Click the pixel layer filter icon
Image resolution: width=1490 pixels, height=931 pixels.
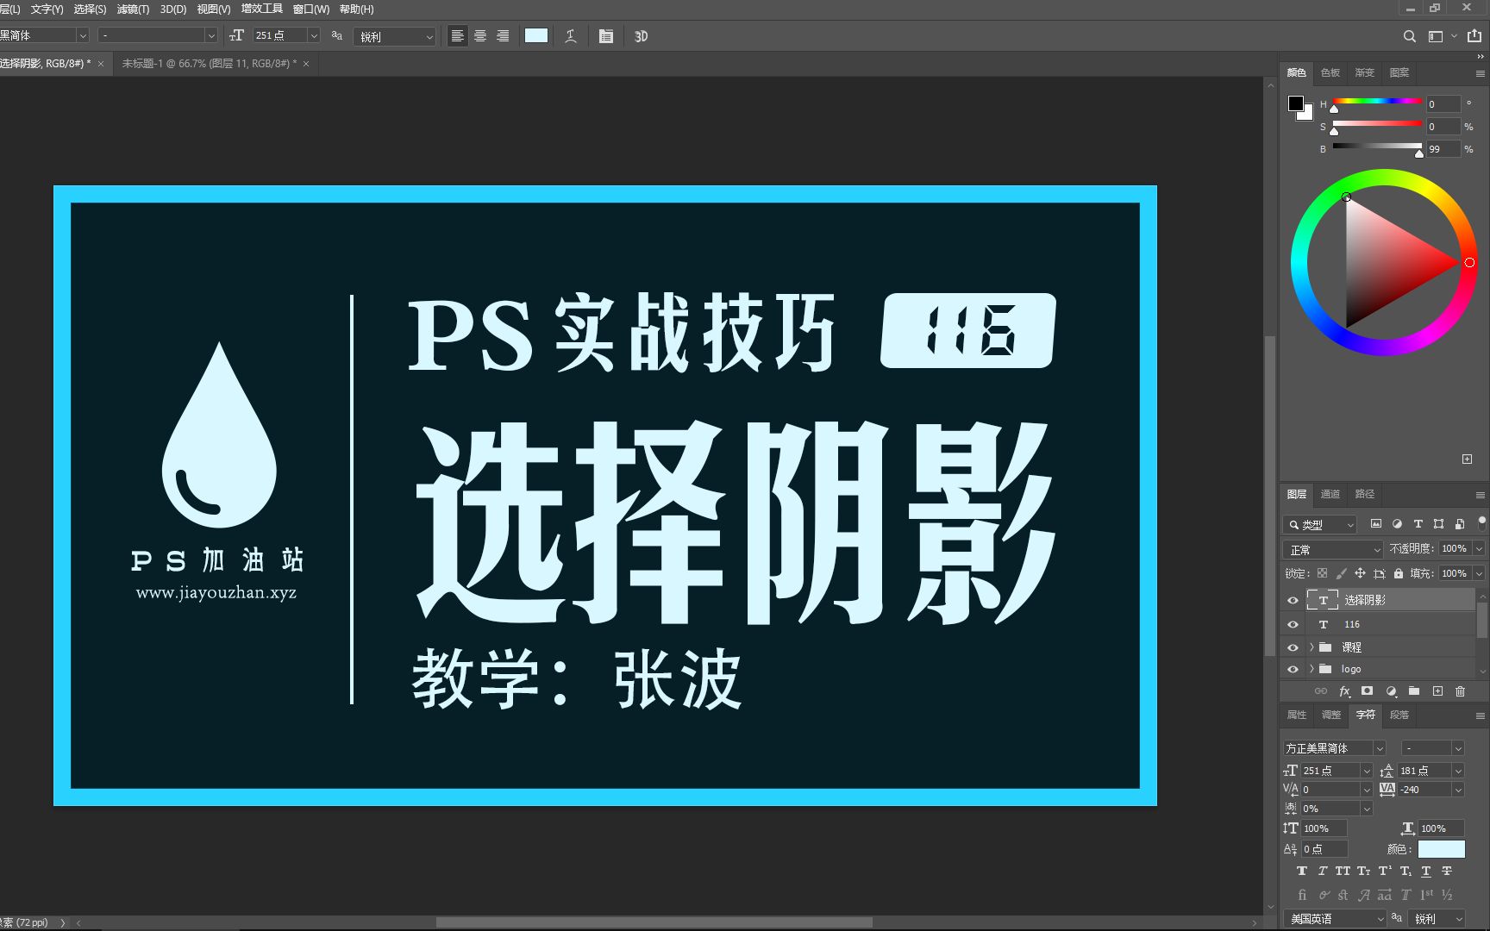pos(1376,524)
